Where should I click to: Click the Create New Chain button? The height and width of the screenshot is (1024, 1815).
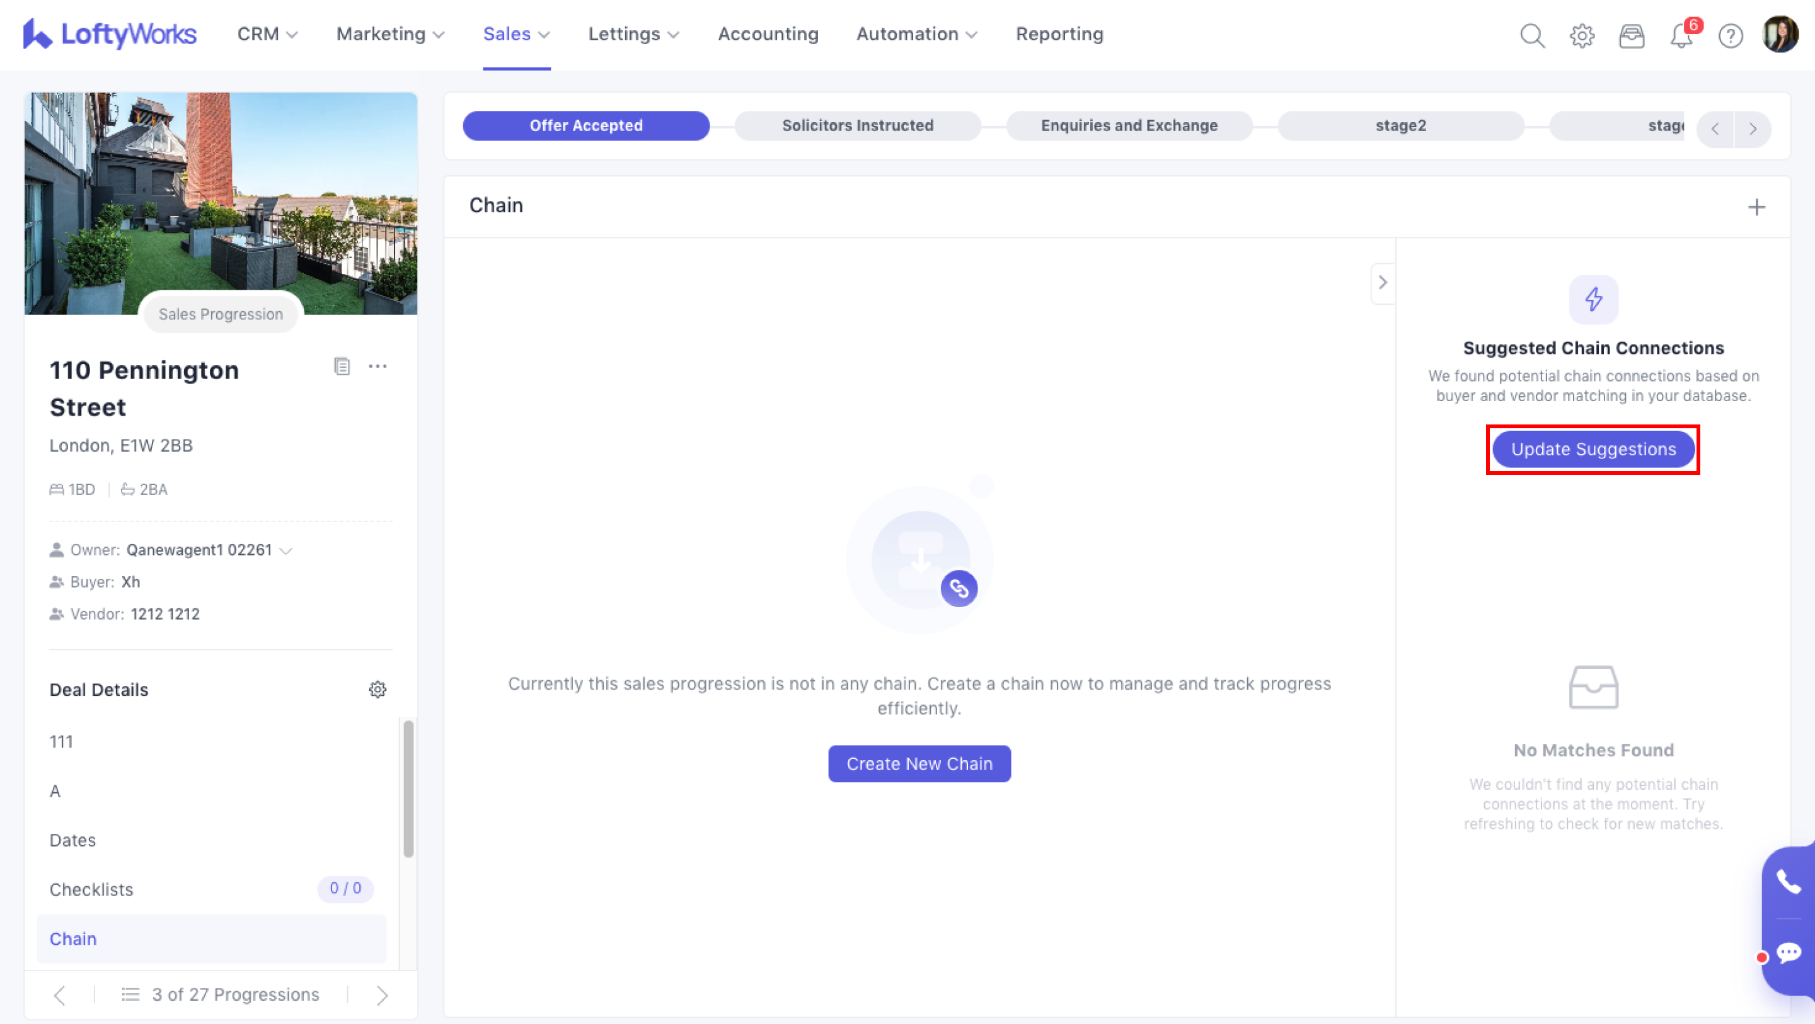click(919, 763)
